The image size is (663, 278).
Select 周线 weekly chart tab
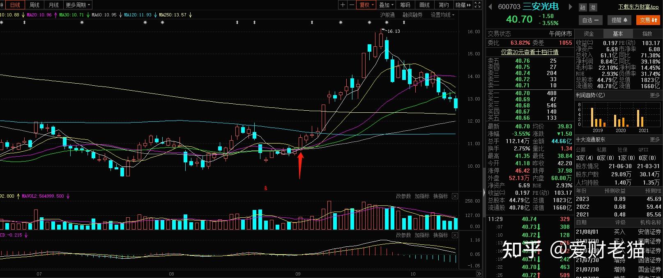(x=35, y=5)
